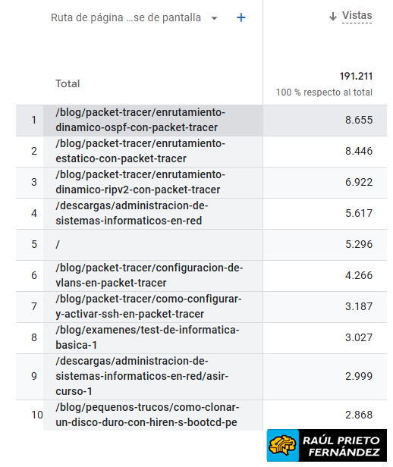Sort by the Vistas column header

[357, 15]
